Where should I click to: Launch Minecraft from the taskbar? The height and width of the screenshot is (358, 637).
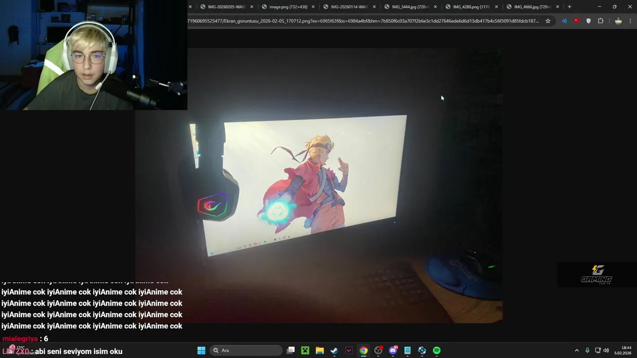(305, 351)
